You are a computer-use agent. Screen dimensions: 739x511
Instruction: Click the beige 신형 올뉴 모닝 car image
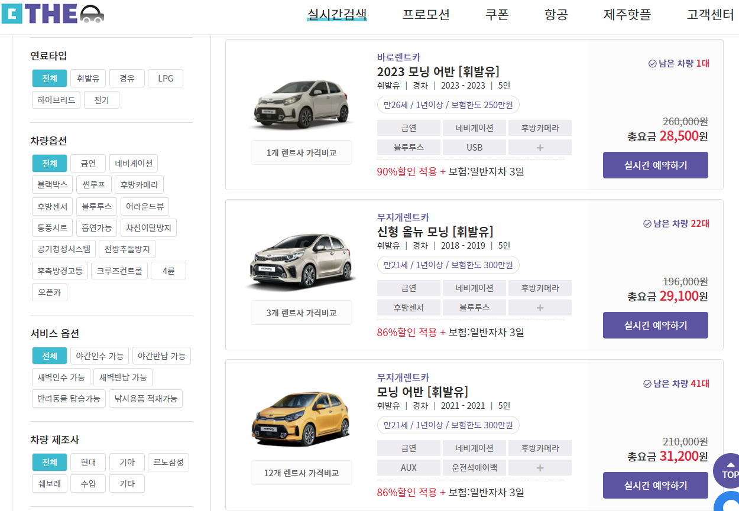pos(302,262)
